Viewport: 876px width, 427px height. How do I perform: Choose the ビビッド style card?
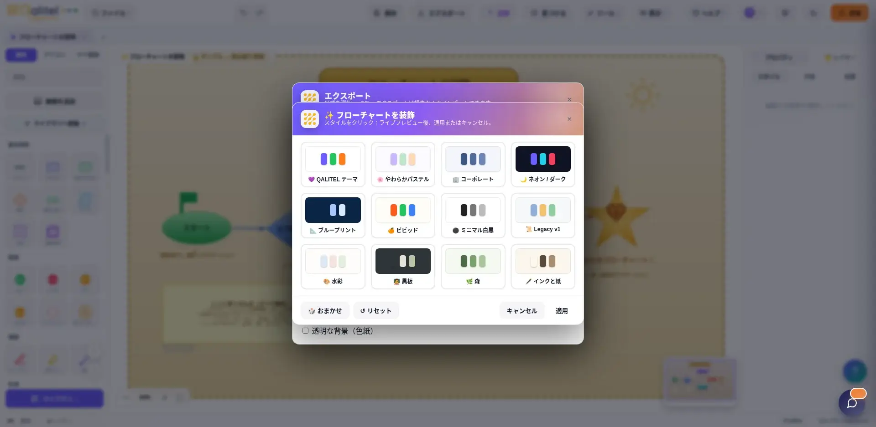(403, 216)
